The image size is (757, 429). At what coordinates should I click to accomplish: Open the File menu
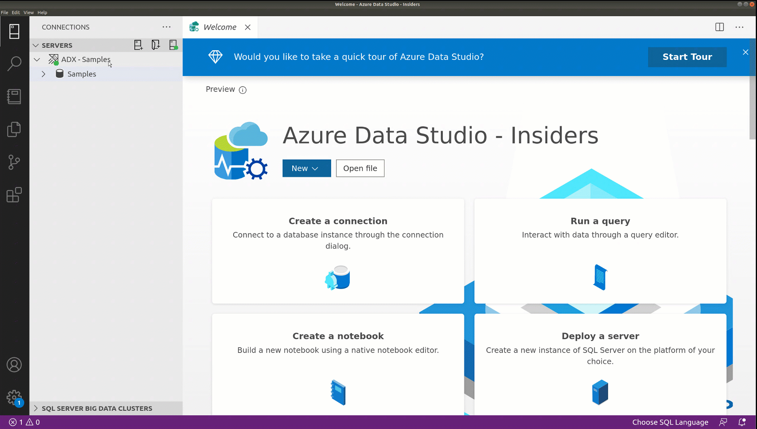pyautogui.click(x=4, y=12)
